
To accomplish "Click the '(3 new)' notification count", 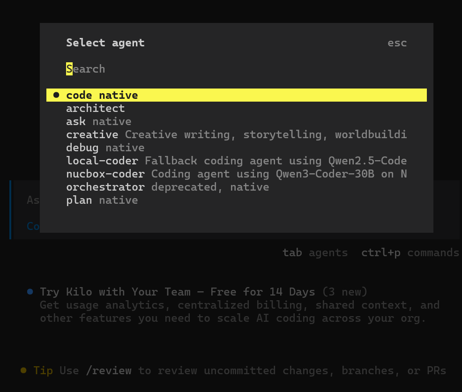I will click(x=344, y=292).
